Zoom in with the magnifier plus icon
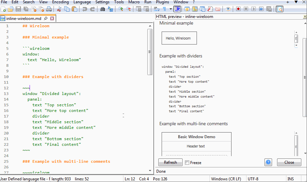The image size is (307, 182). click(120, 9)
